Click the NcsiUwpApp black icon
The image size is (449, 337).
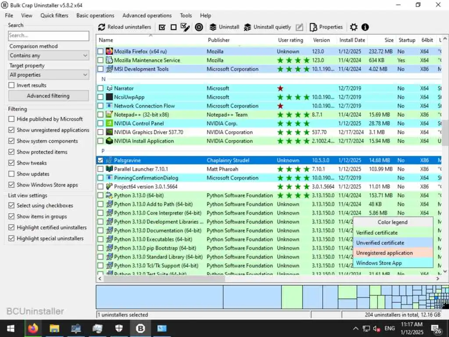click(x=109, y=97)
